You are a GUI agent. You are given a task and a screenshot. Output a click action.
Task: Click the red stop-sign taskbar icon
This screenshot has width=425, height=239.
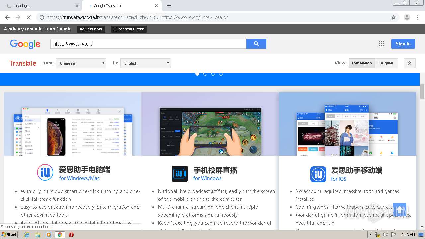(71, 235)
